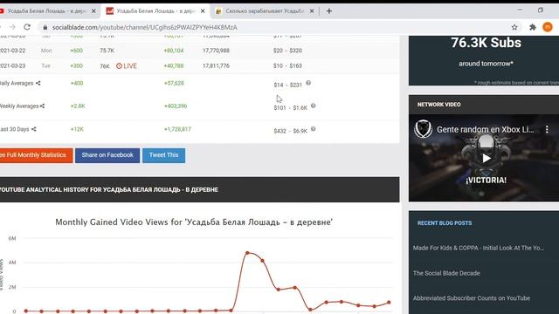Click the chart title 'Monthly Gained Video Views'
Viewport: 559px width, 314px height.
click(194, 222)
